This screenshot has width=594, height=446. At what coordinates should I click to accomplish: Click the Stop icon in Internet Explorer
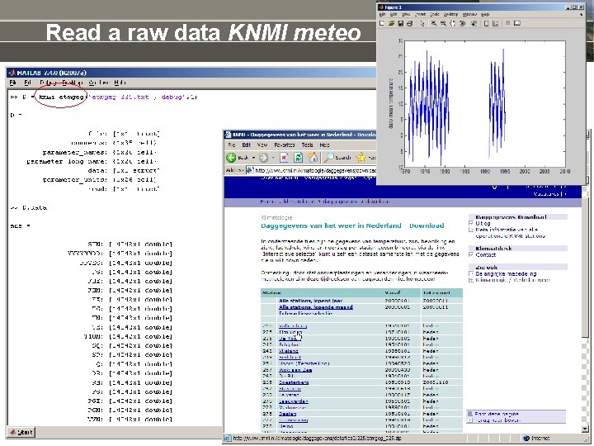pos(284,158)
